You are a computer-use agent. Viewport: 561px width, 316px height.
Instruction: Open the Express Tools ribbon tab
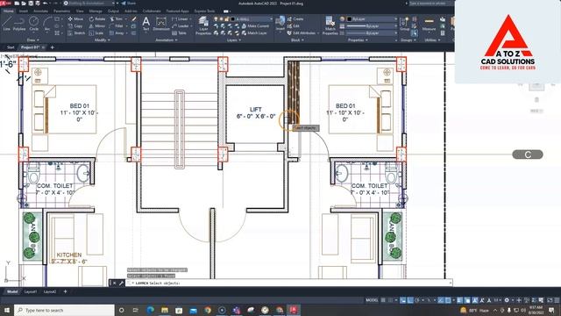click(204, 11)
